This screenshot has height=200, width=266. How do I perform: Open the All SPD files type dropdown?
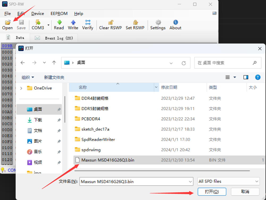[229, 181]
